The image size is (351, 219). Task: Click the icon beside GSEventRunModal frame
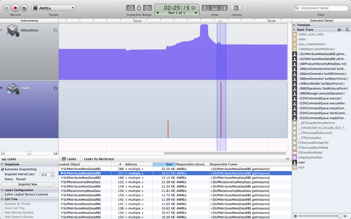click(295, 153)
